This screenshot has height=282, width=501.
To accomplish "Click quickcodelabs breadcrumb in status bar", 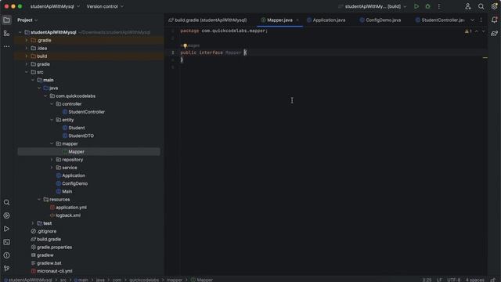I will [x=144, y=280].
